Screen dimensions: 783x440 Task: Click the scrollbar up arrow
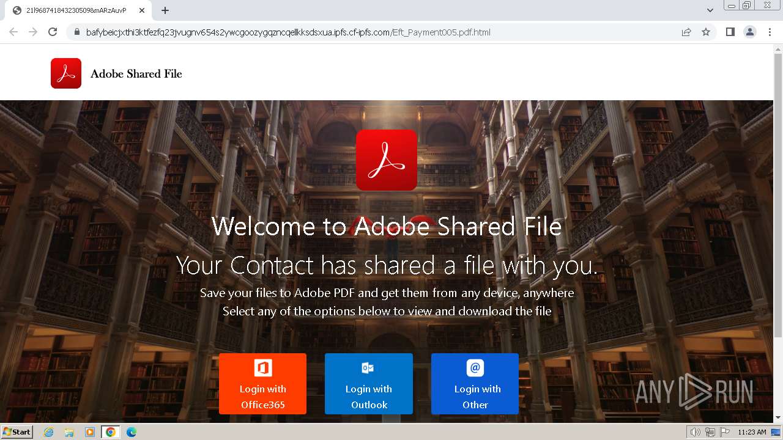point(778,48)
